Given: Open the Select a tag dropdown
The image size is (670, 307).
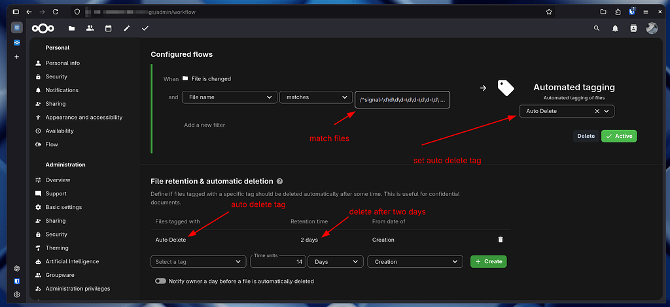Looking at the screenshot, I should pyautogui.click(x=198, y=261).
